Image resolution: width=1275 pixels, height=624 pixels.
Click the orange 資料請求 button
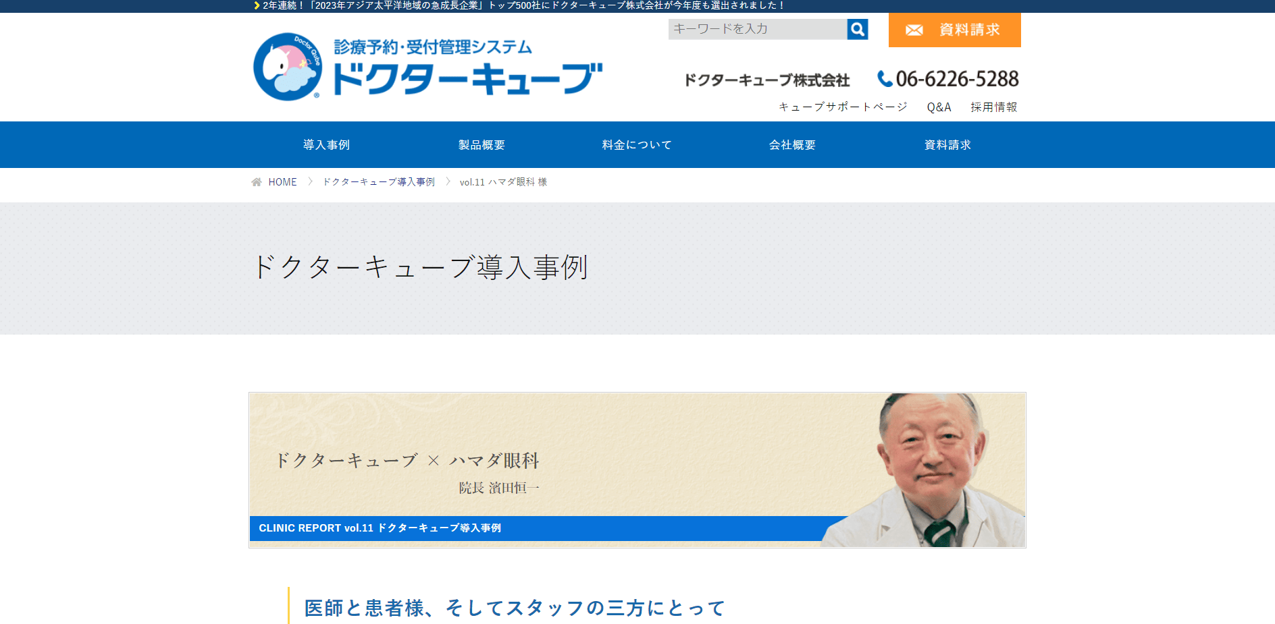[x=955, y=30]
